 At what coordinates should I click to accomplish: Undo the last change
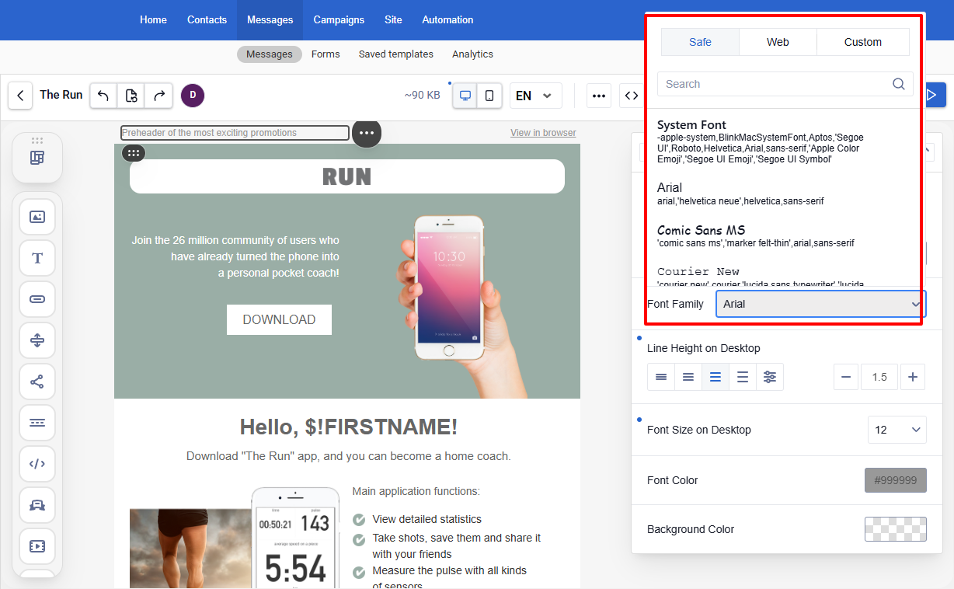pos(103,96)
